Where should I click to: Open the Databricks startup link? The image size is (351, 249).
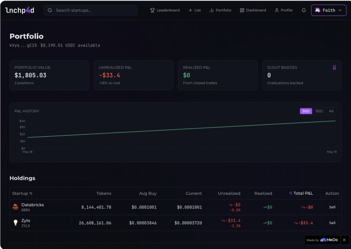[x=33, y=205]
